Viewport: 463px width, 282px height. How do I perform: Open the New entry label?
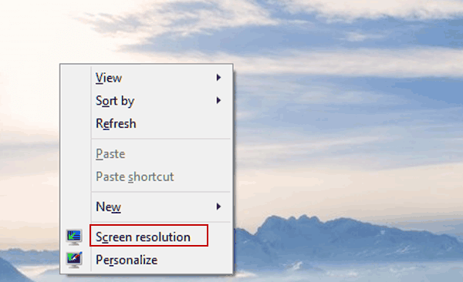108,206
